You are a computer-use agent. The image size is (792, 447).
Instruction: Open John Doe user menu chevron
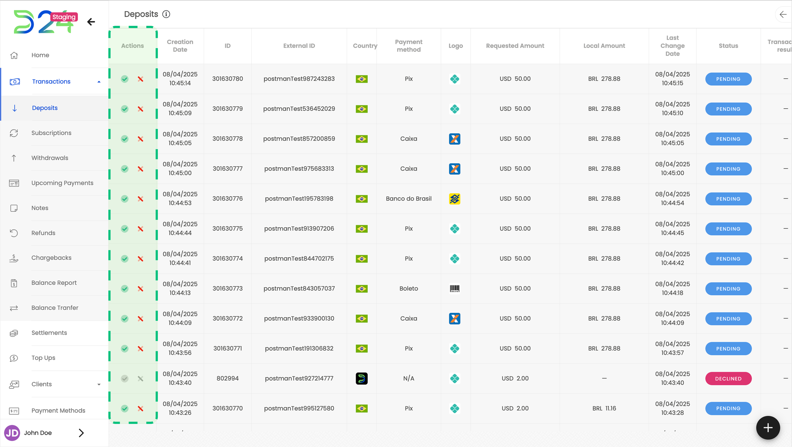click(81, 433)
